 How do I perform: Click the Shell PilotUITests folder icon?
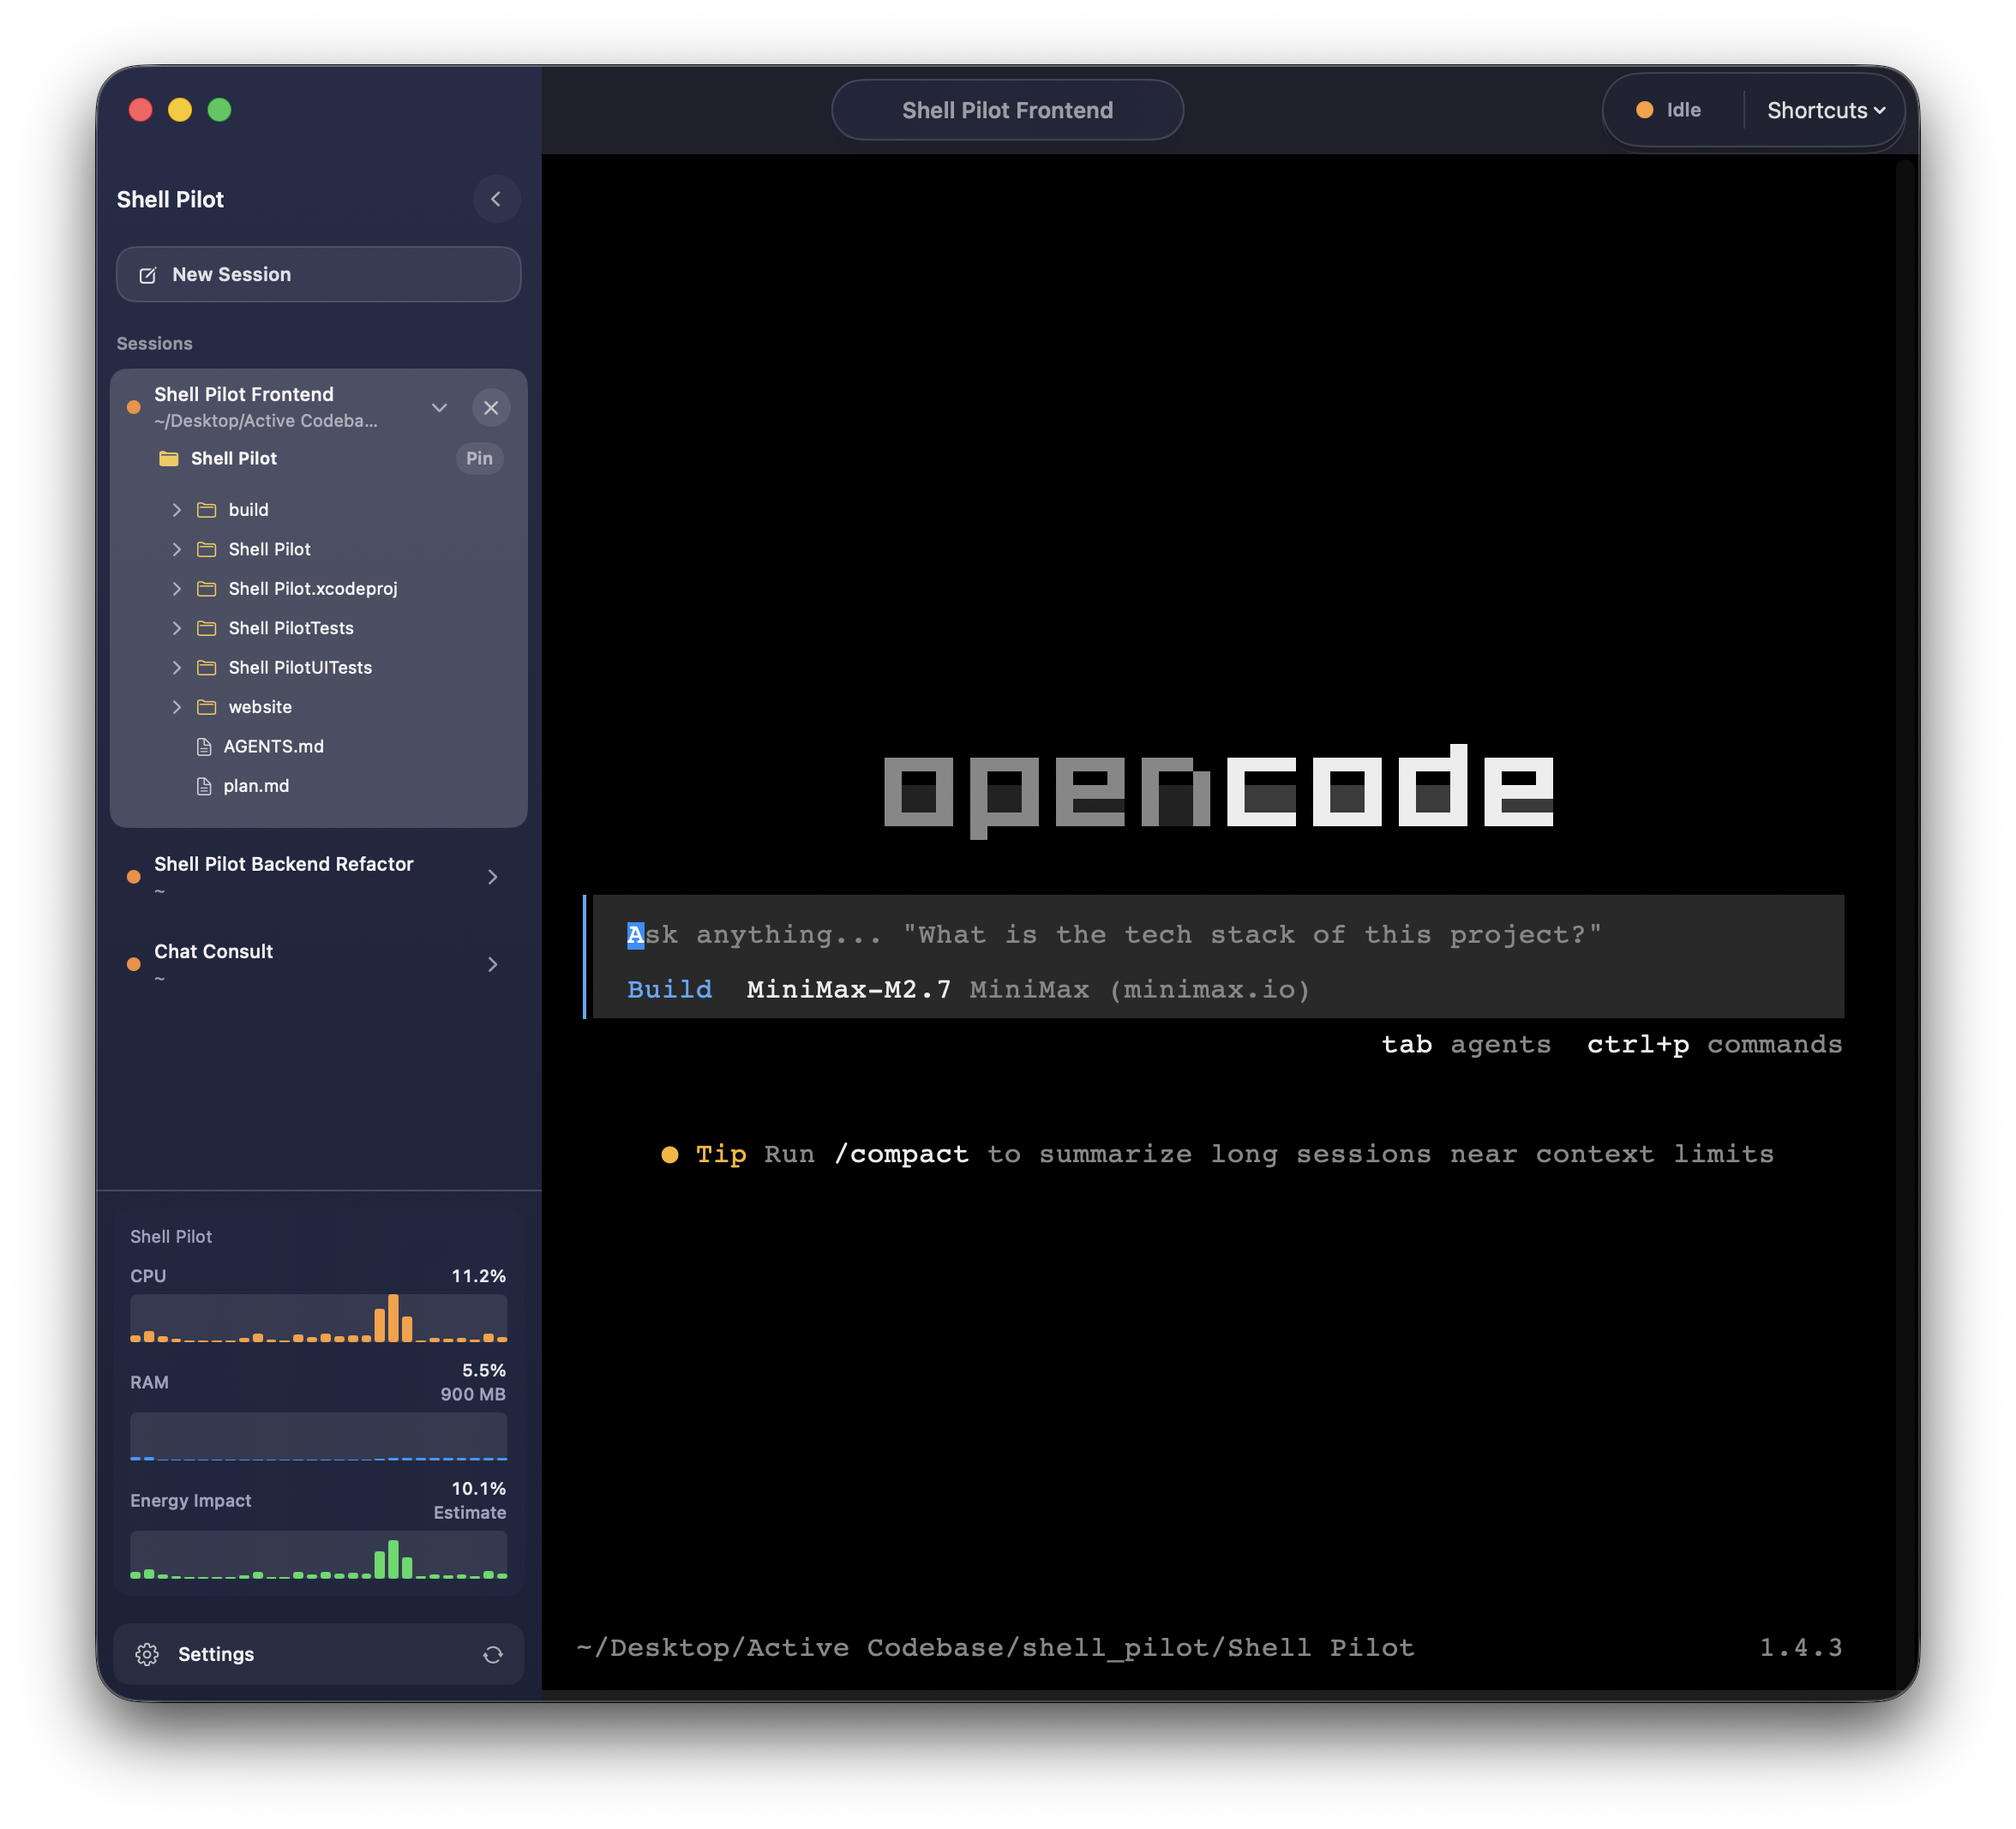pyautogui.click(x=207, y=667)
